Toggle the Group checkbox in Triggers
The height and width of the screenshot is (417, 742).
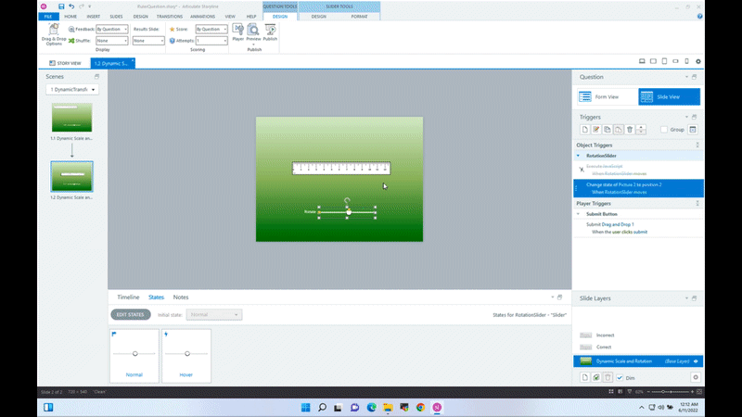pyautogui.click(x=663, y=130)
